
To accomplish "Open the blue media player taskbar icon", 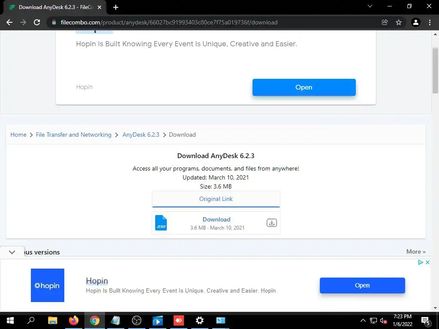I will click(x=158, y=320).
